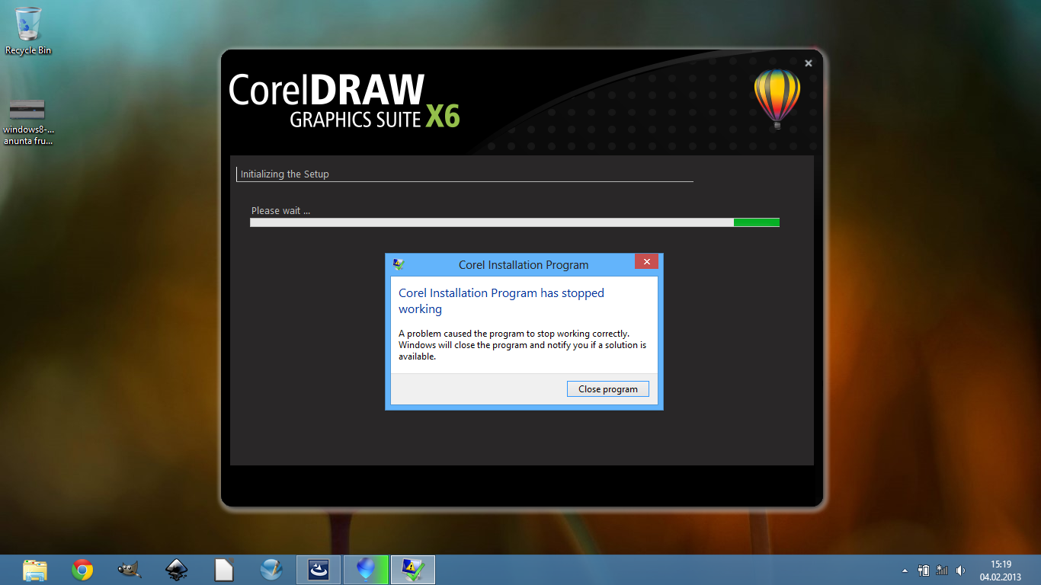Switch to the installer taskbar item with arrow icon
The image size is (1041, 585).
(319, 570)
